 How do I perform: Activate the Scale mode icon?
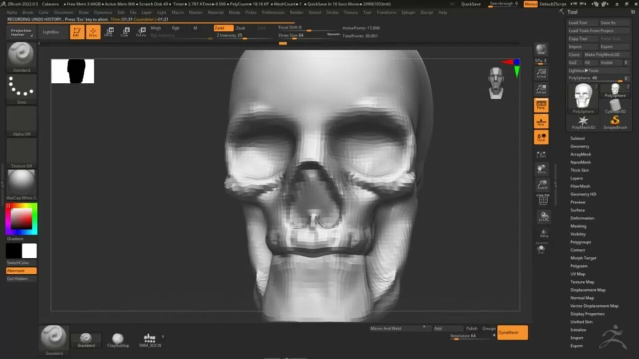click(x=125, y=31)
